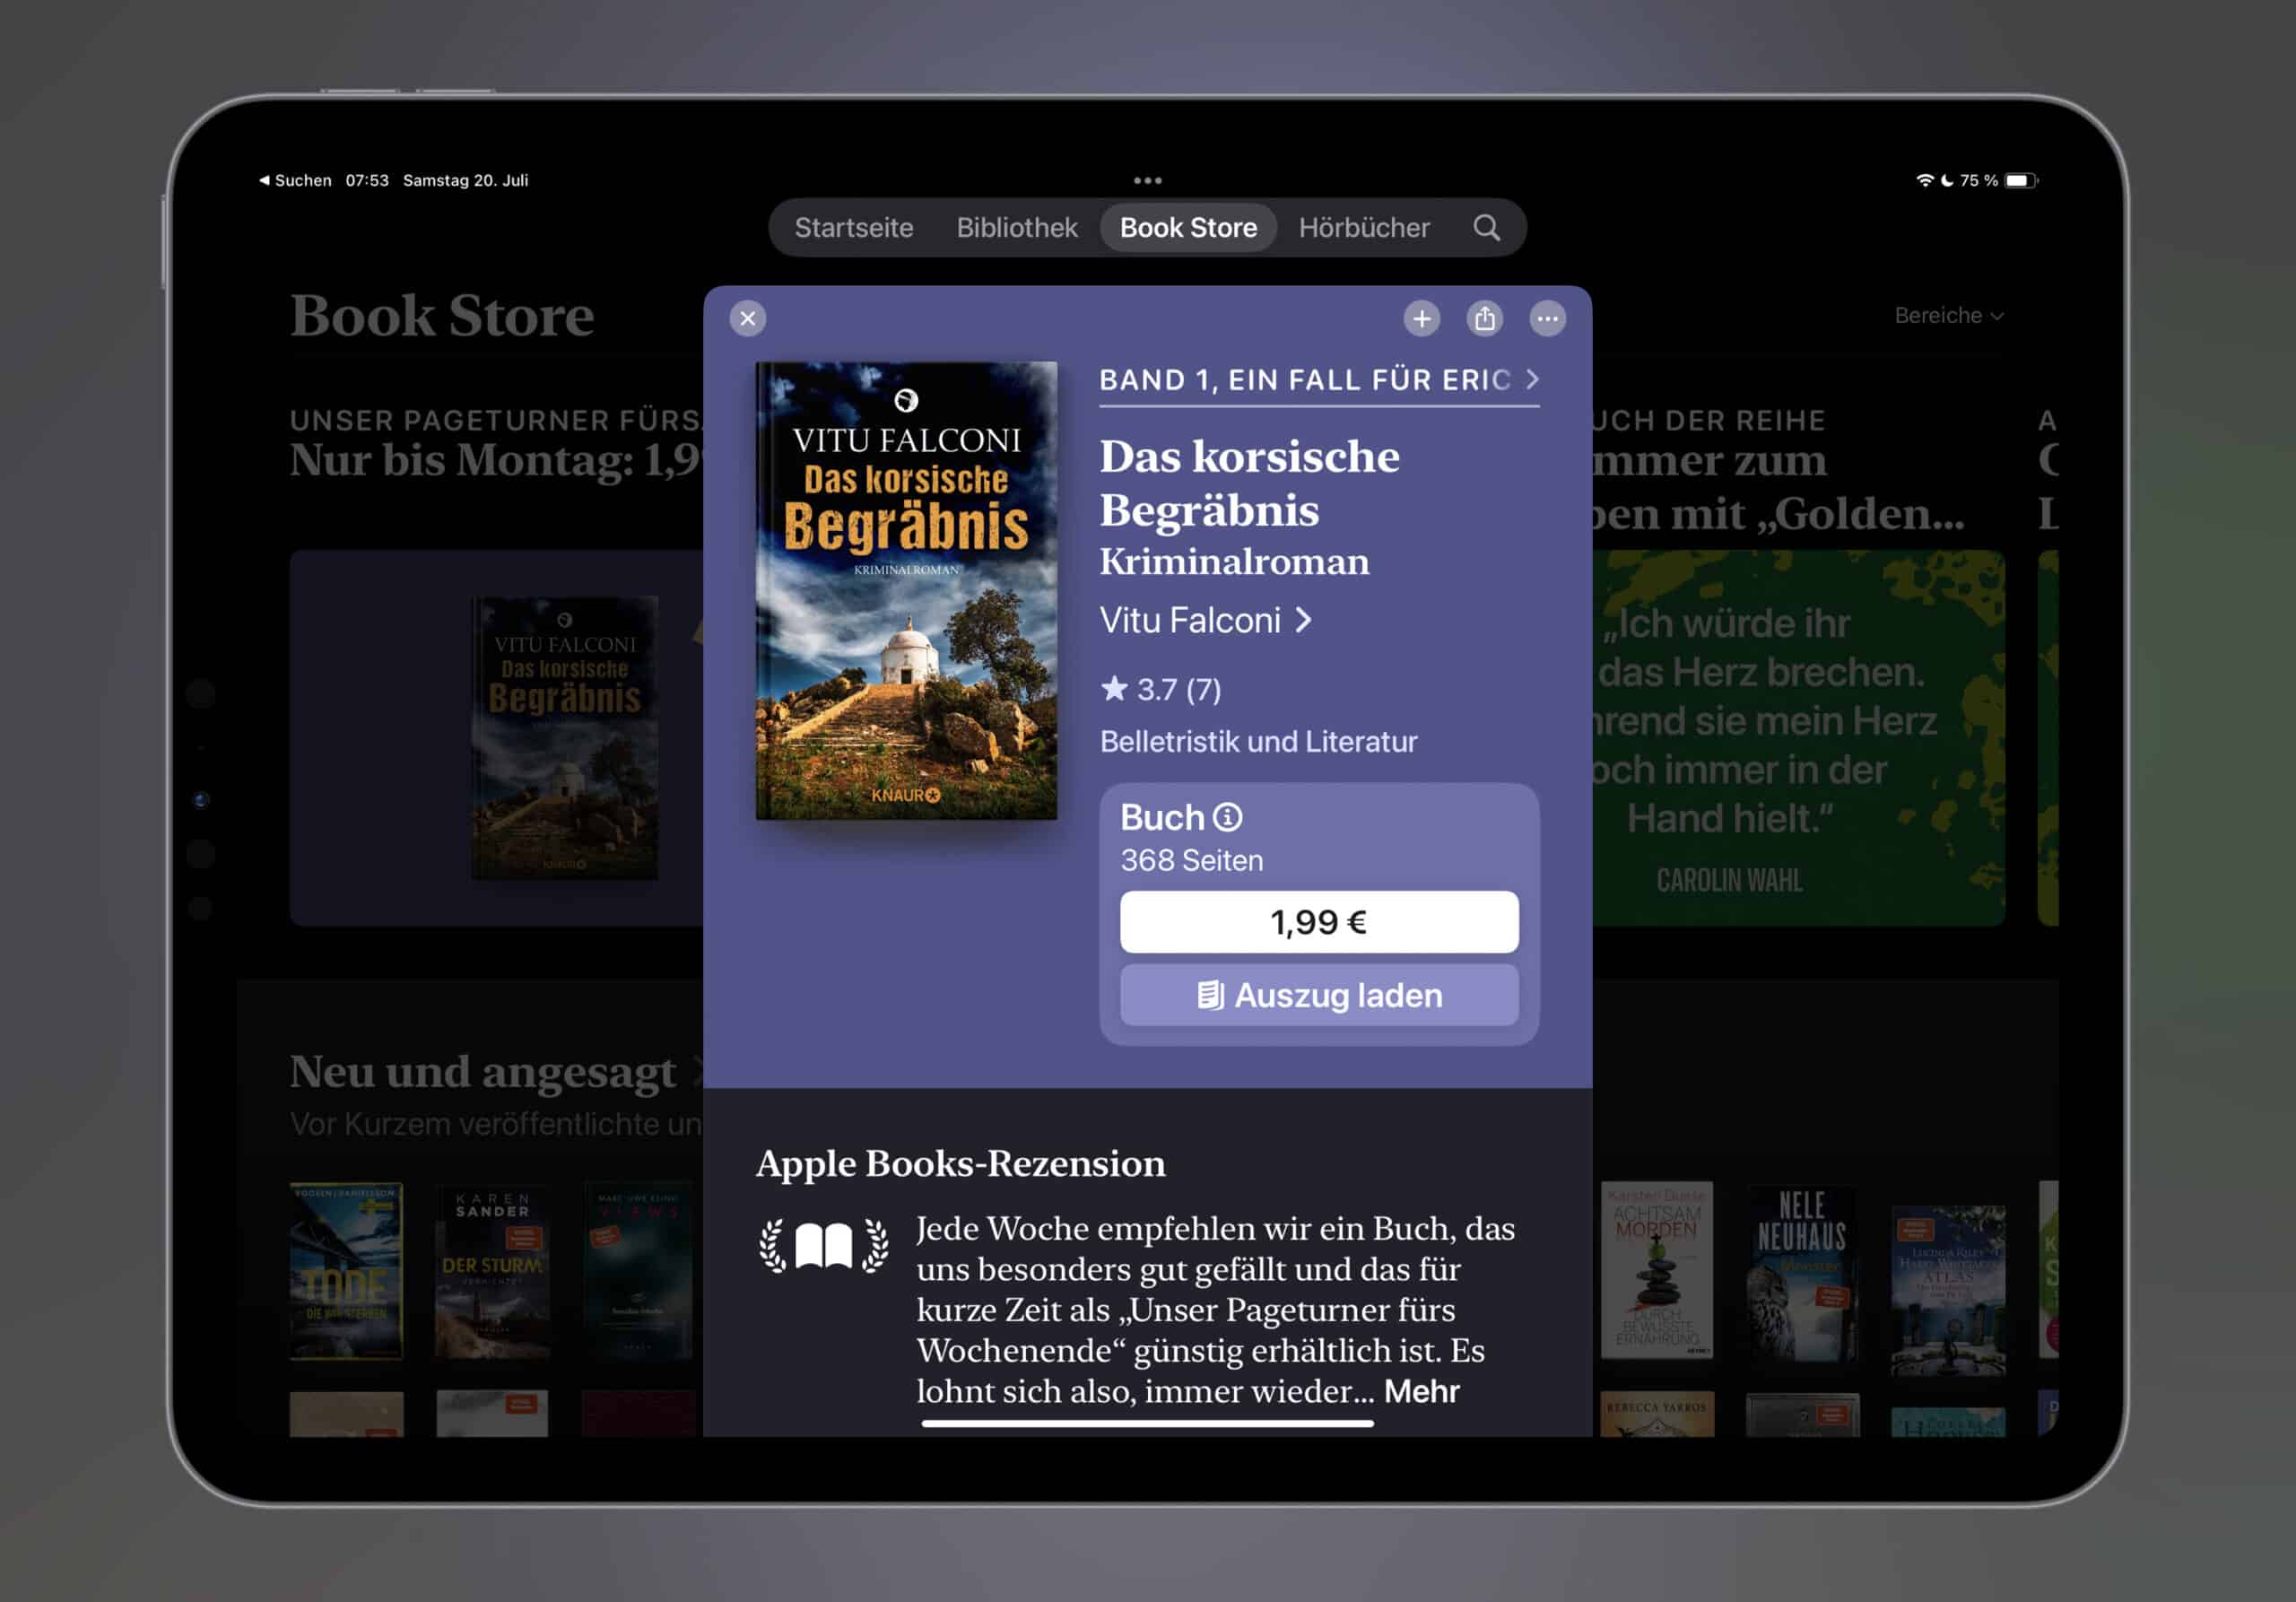Add book with the plus icon
This screenshot has height=1602, width=2296.
[1421, 319]
